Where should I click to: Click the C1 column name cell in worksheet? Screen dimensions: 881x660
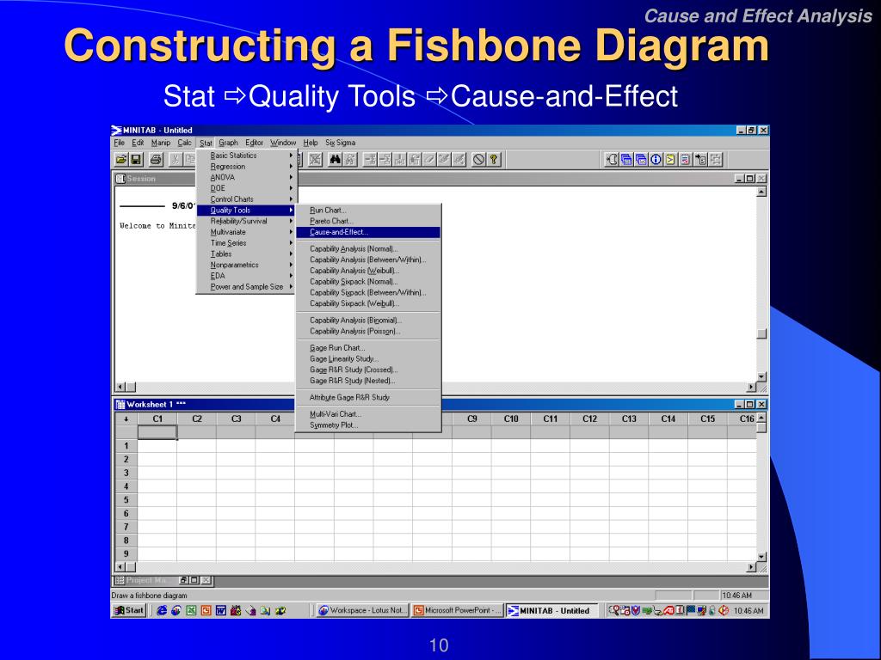(157, 432)
